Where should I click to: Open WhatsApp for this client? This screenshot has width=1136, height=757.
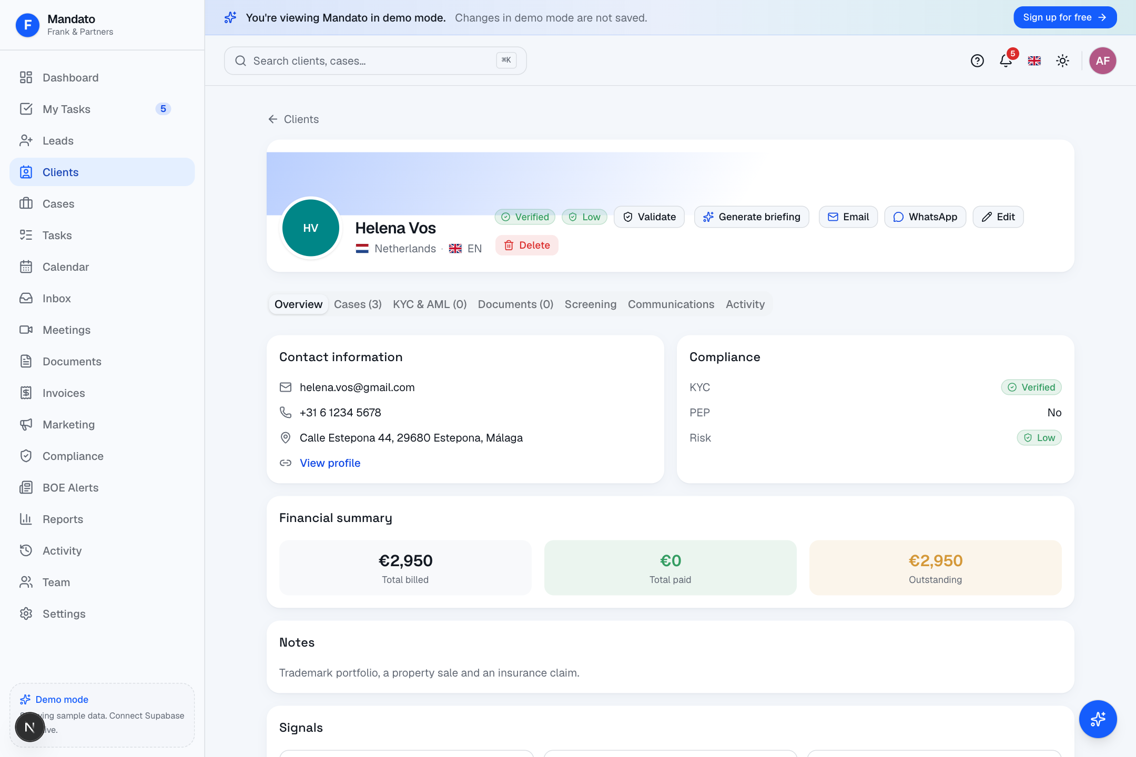(x=925, y=217)
